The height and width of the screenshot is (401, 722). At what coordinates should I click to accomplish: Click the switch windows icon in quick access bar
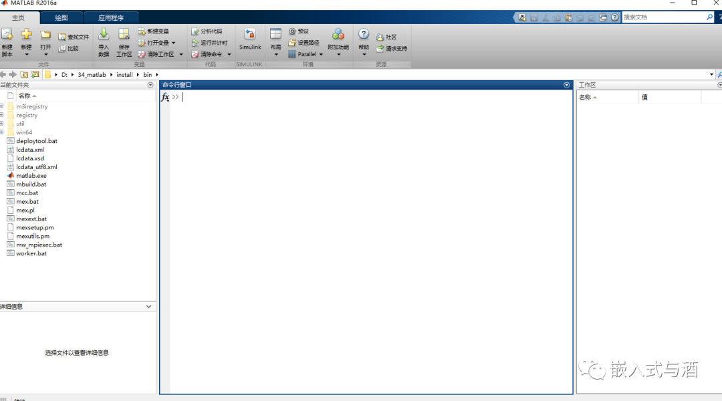pos(603,17)
